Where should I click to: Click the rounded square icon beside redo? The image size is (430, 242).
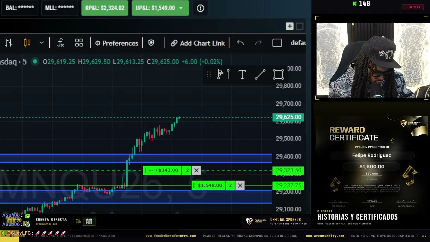[277, 43]
